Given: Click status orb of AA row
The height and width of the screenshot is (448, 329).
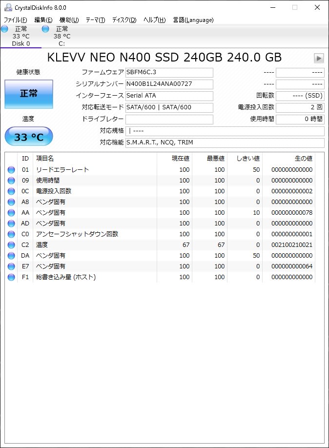Looking at the screenshot, I should [11, 213].
